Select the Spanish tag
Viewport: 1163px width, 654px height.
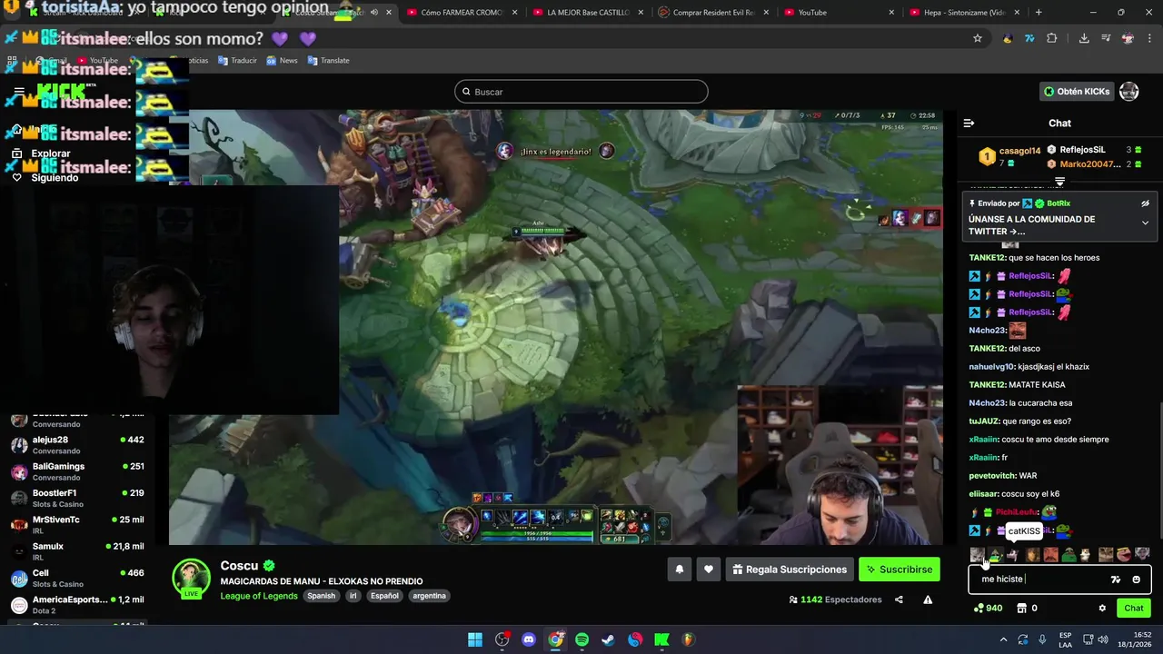click(x=321, y=596)
